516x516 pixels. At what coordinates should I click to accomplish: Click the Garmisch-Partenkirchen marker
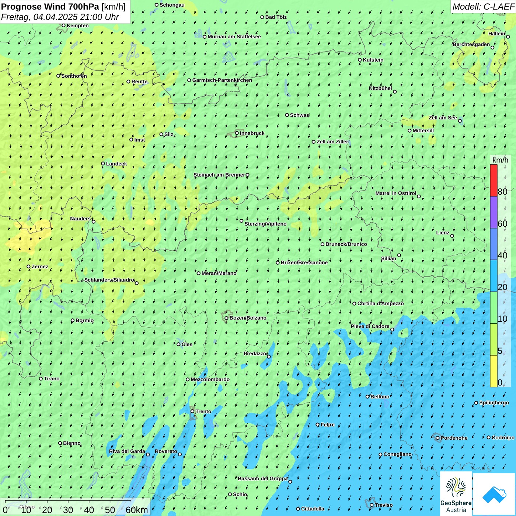tap(189, 80)
